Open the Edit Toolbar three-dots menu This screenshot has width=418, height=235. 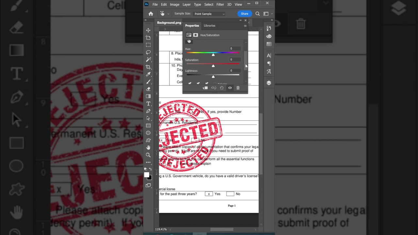click(148, 162)
